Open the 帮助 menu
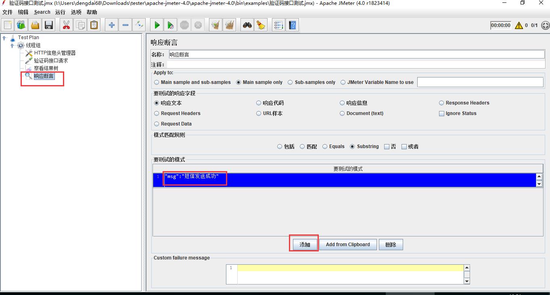This screenshot has width=550, height=295. click(92, 12)
